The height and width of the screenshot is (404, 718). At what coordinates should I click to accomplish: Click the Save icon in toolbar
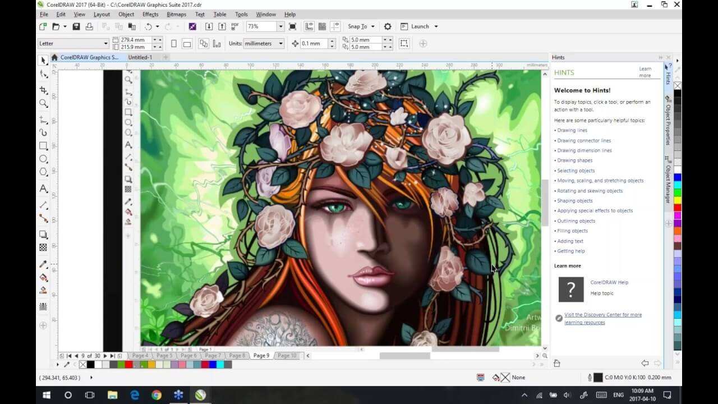tap(76, 26)
